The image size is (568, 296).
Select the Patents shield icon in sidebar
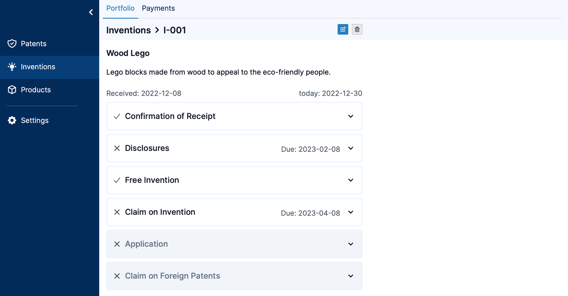click(12, 43)
